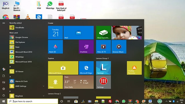Open the Xbox Console tile
The image size is (185, 104).
pyautogui.click(x=103, y=33)
